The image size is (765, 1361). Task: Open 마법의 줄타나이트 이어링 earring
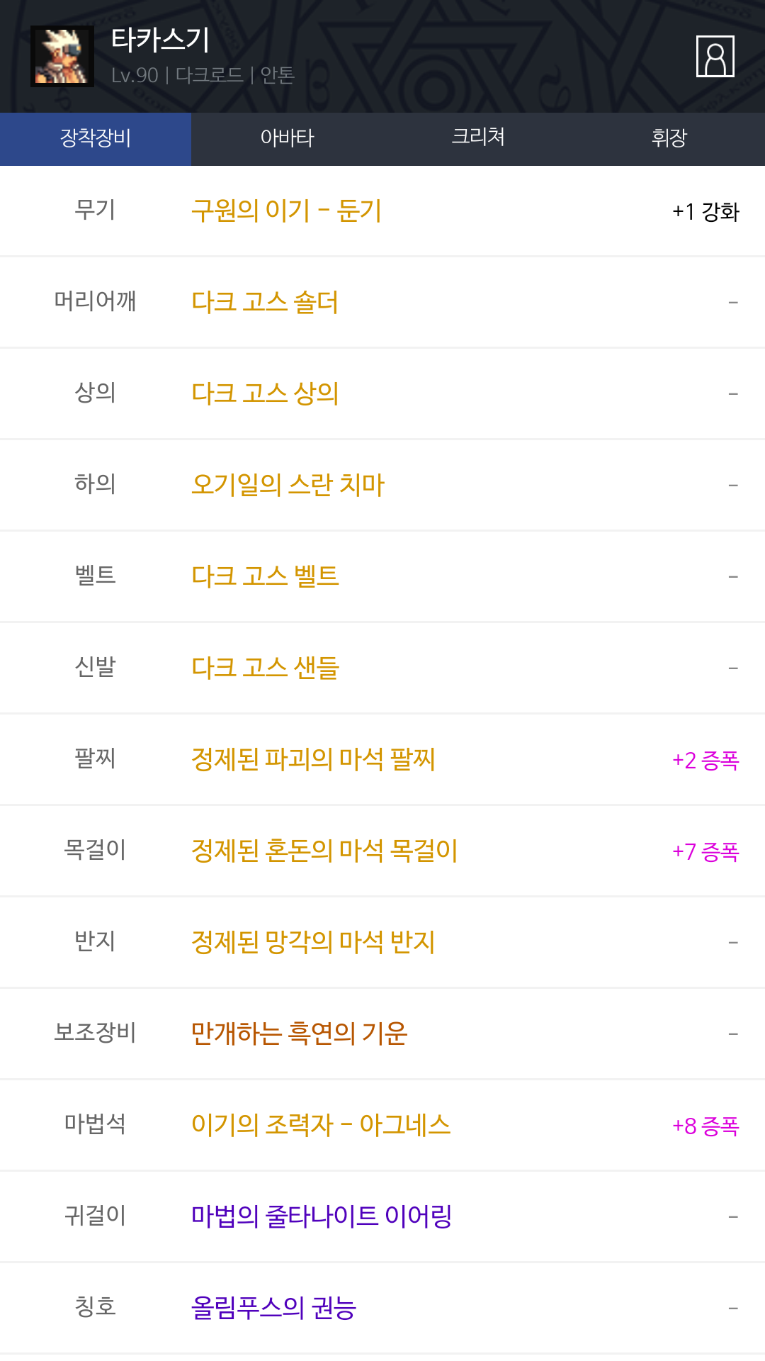coord(322,1216)
